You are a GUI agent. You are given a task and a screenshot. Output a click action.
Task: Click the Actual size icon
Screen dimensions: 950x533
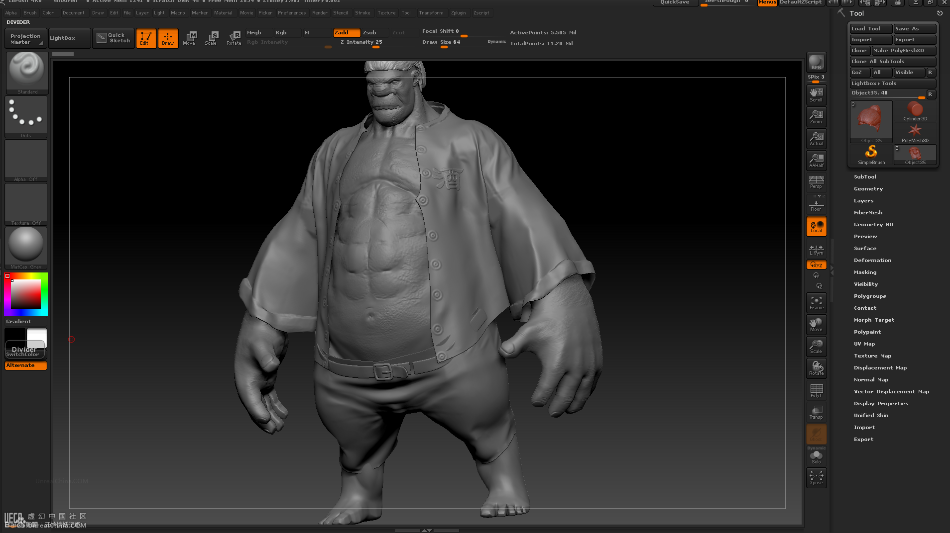816,138
